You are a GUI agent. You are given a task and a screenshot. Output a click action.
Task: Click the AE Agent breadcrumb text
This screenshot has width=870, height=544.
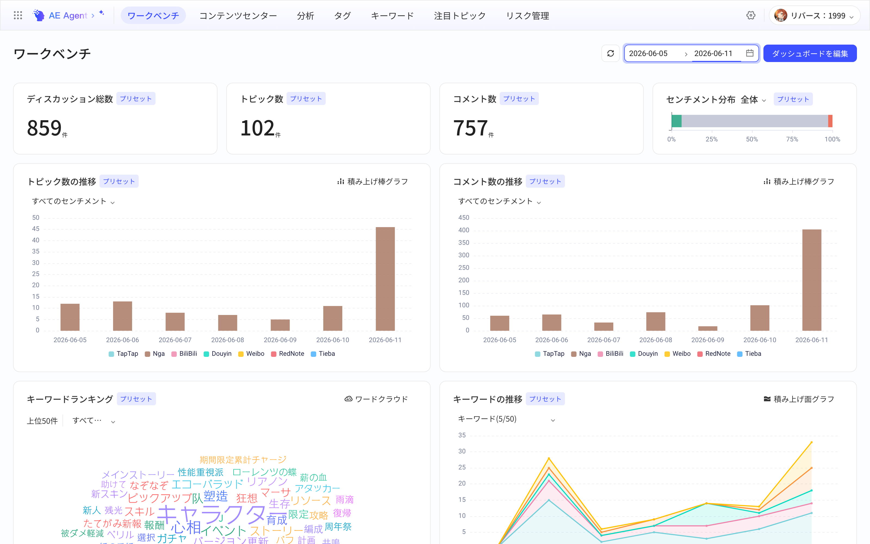coord(68,16)
